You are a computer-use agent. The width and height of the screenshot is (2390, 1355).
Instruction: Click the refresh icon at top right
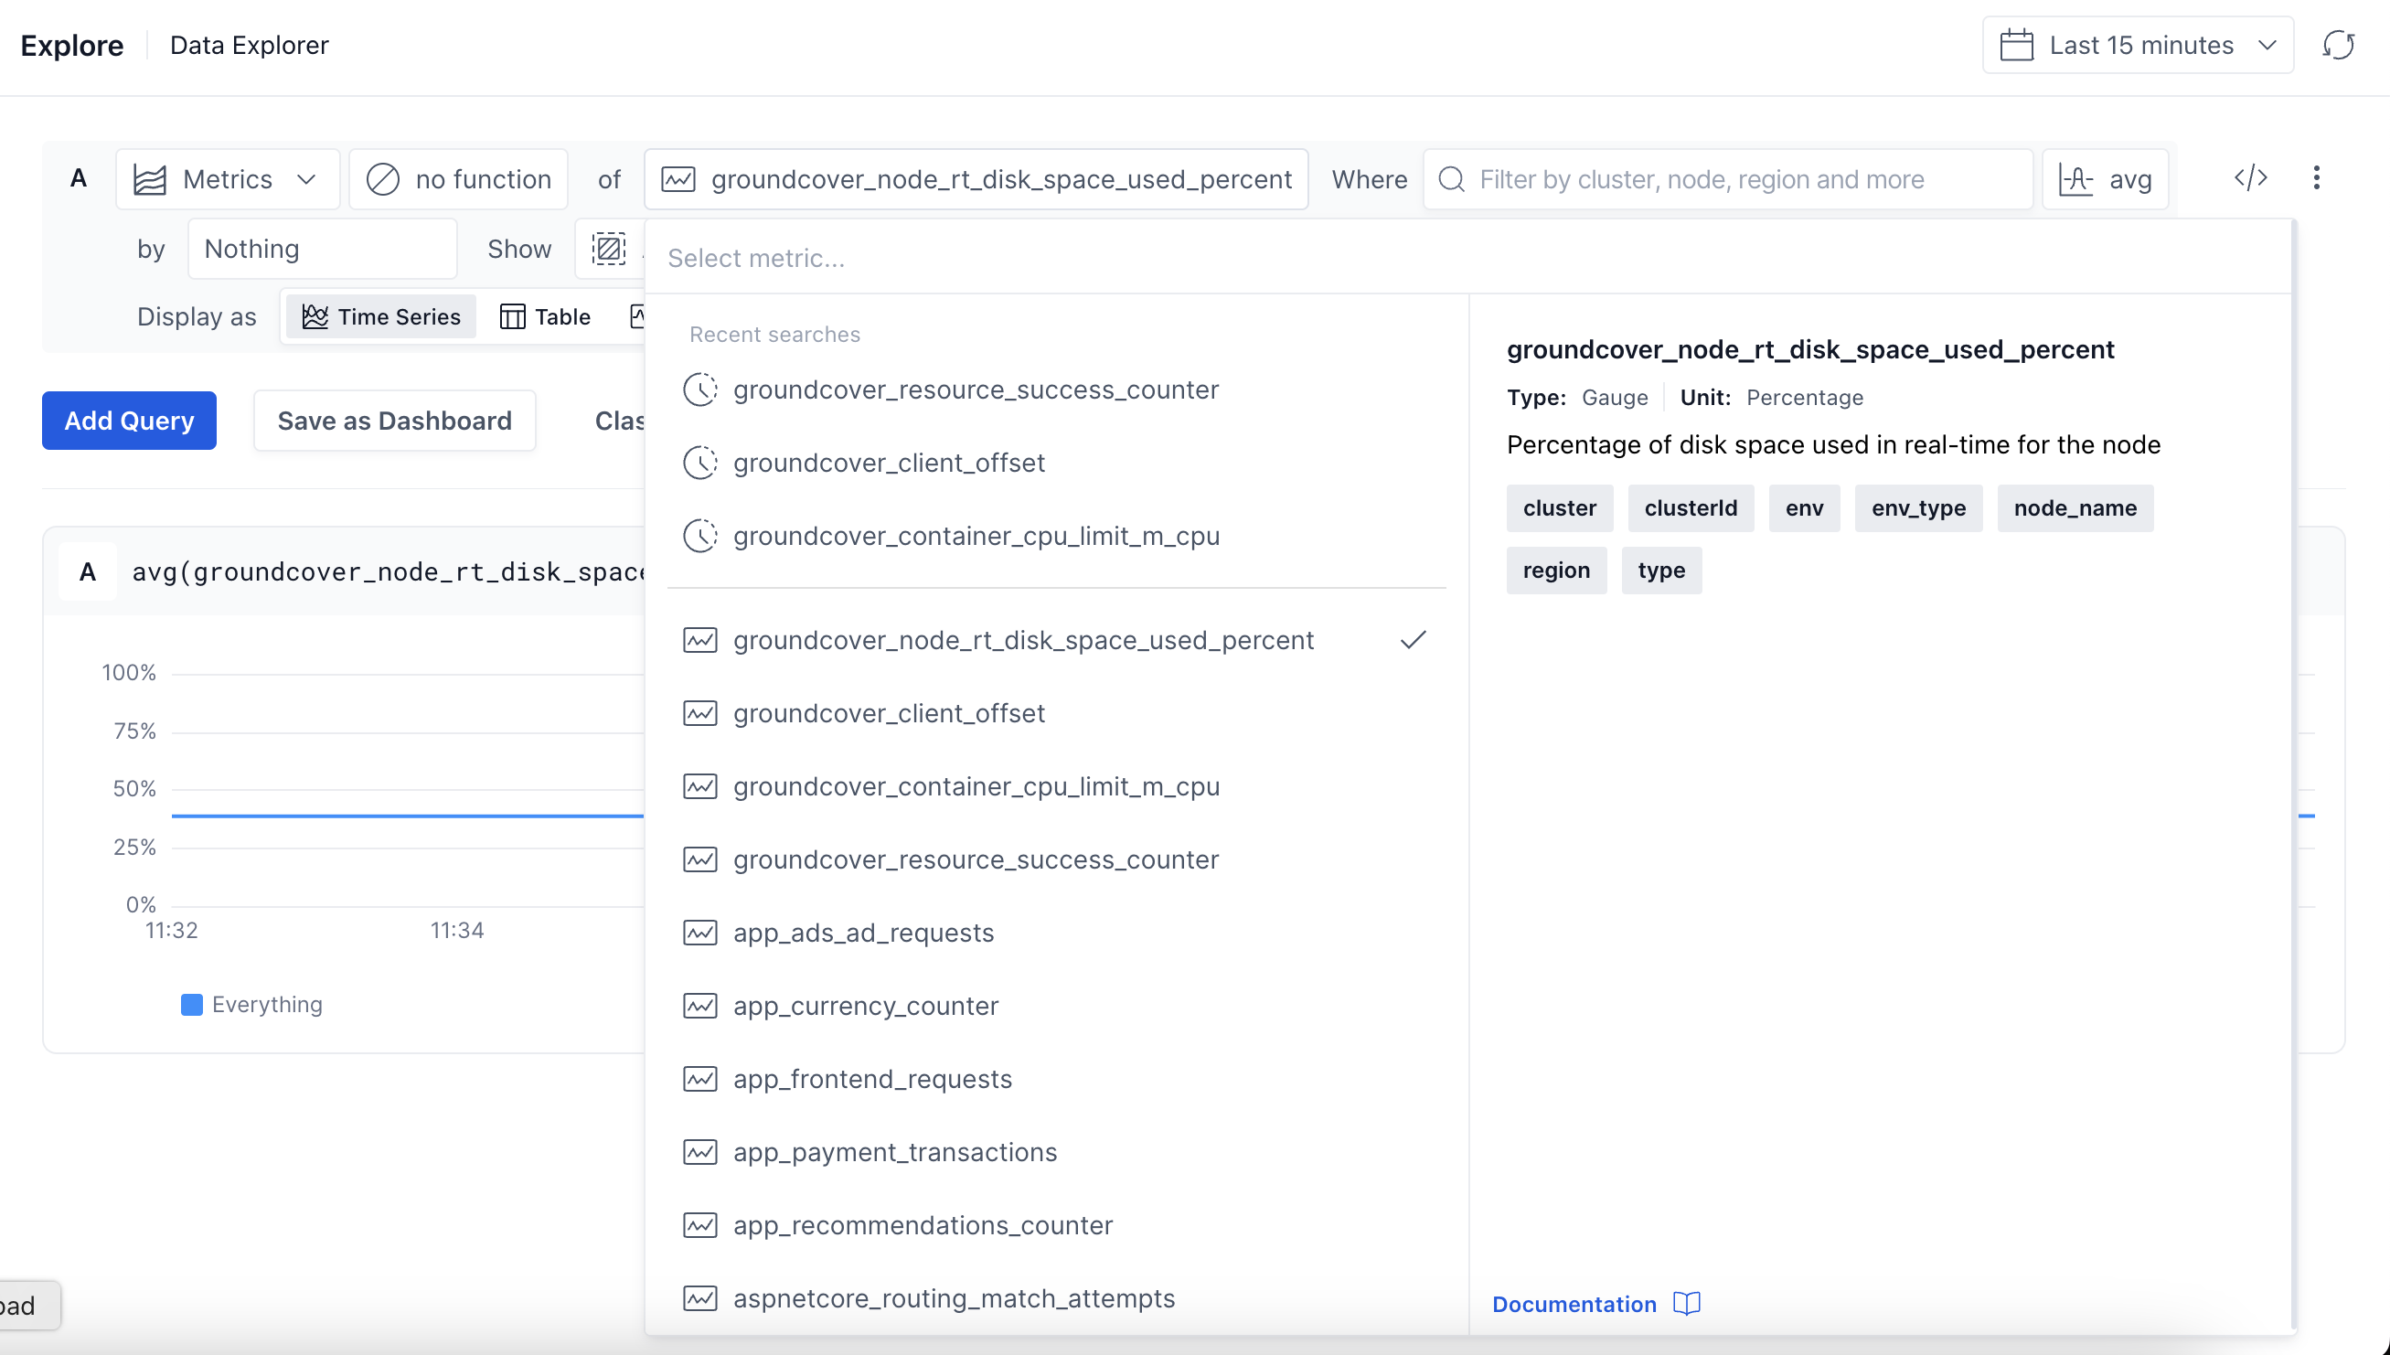[x=2337, y=45]
